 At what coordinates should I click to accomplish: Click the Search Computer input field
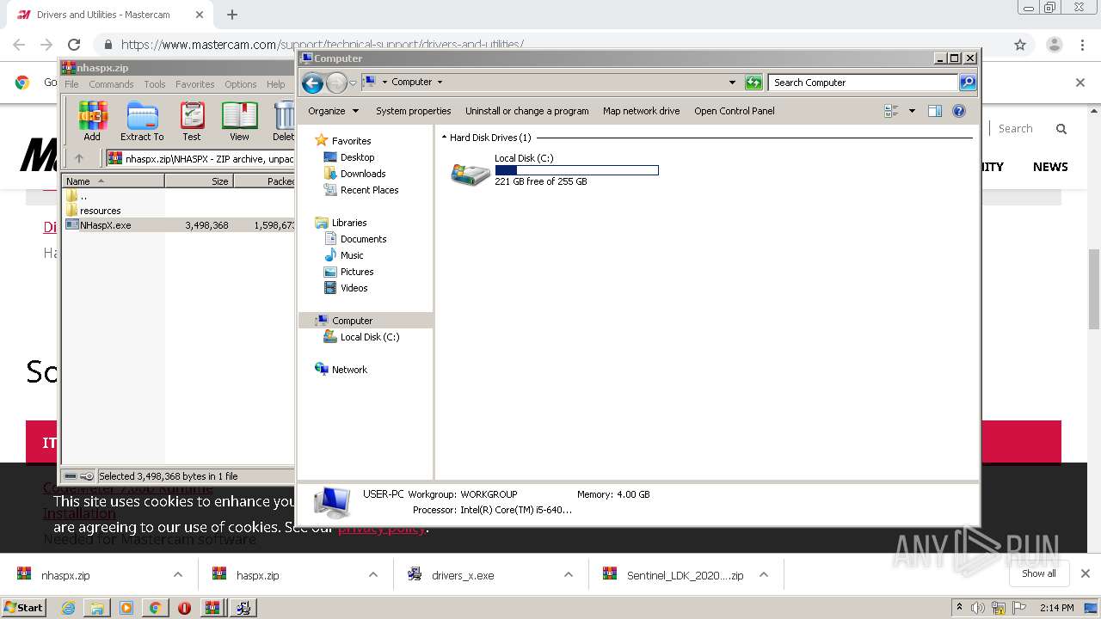(863, 83)
